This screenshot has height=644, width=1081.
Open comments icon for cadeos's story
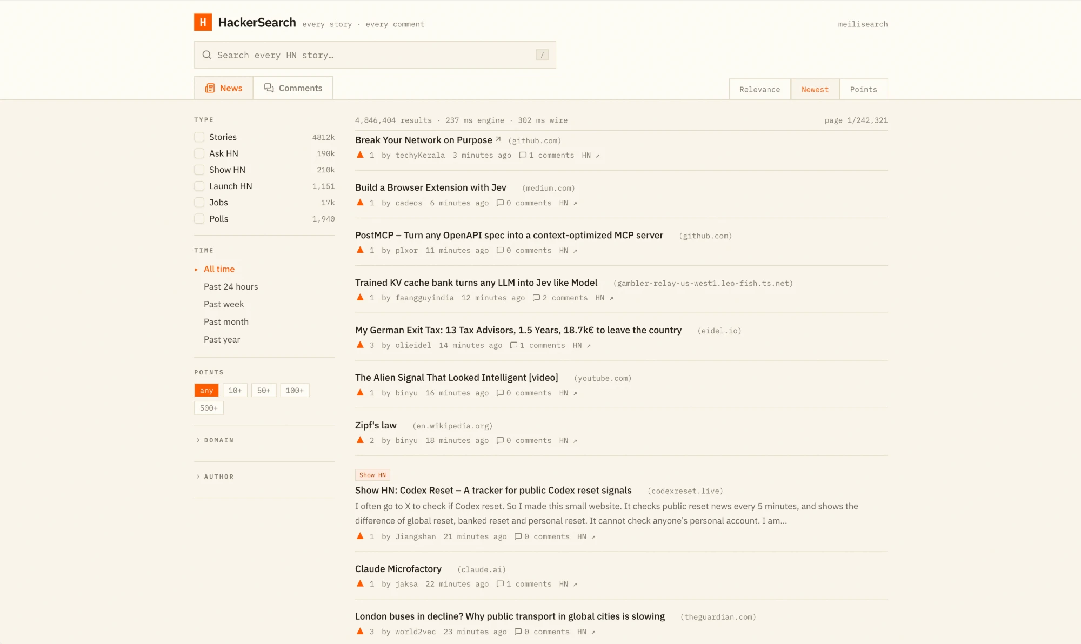coord(500,203)
